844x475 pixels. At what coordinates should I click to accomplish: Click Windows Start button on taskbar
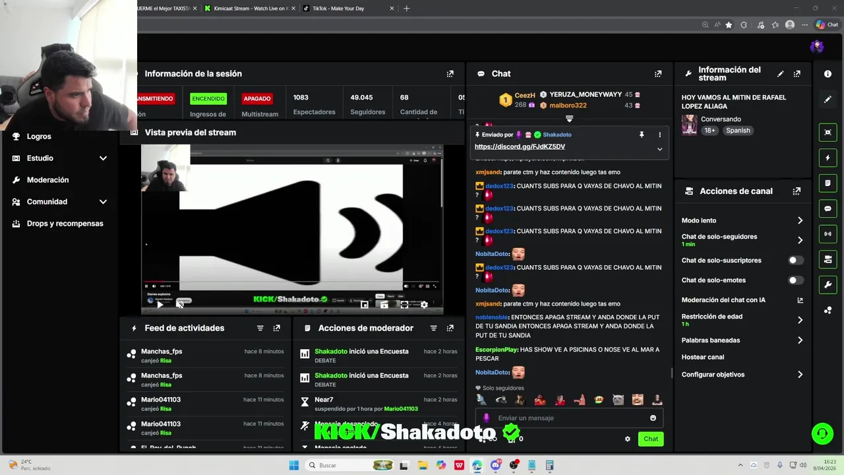click(x=293, y=465)
